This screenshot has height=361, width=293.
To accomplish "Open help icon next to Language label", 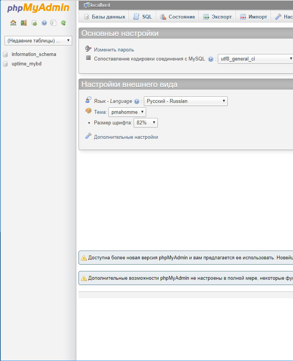I will pyautogui.click(x=137, y=101).
